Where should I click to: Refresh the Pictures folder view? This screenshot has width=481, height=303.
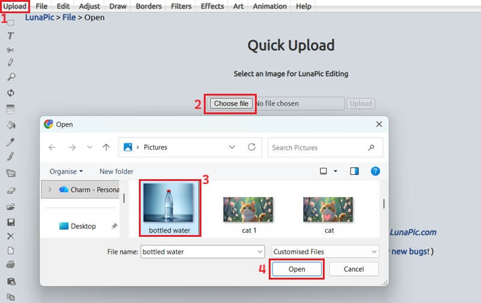pyautogui.click(x=251, y=147)
